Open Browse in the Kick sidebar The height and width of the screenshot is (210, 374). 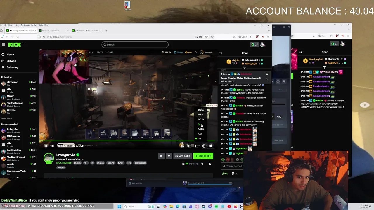click(x=11, y=61)
